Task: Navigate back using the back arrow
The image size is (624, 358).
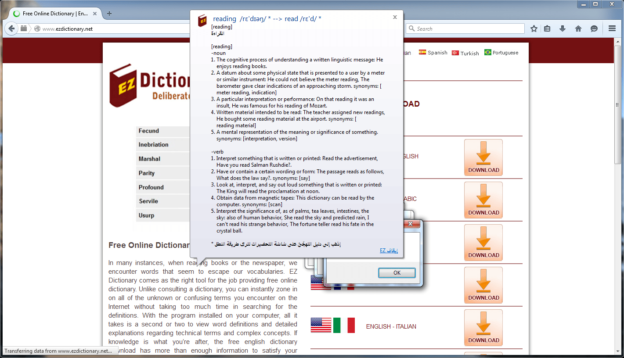Action: [x=11, y=28]
